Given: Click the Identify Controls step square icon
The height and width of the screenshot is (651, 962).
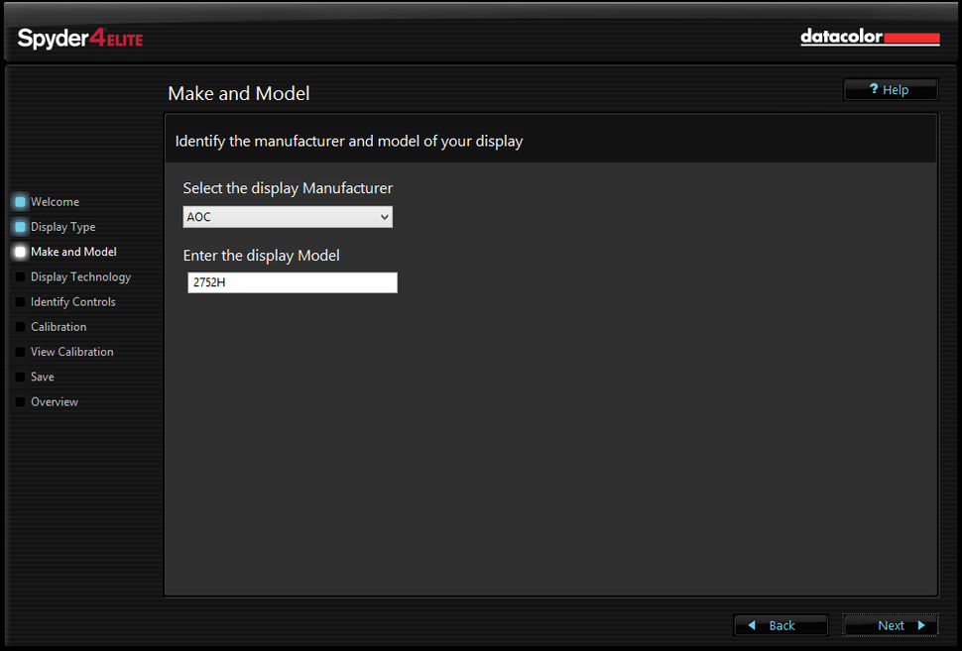Looking at the screenshot, I should [19, 301].
